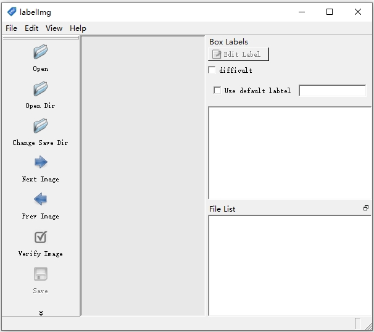This screenshot has width=374, height=332.
Task: Open the Edit menu
Action: 31,28
